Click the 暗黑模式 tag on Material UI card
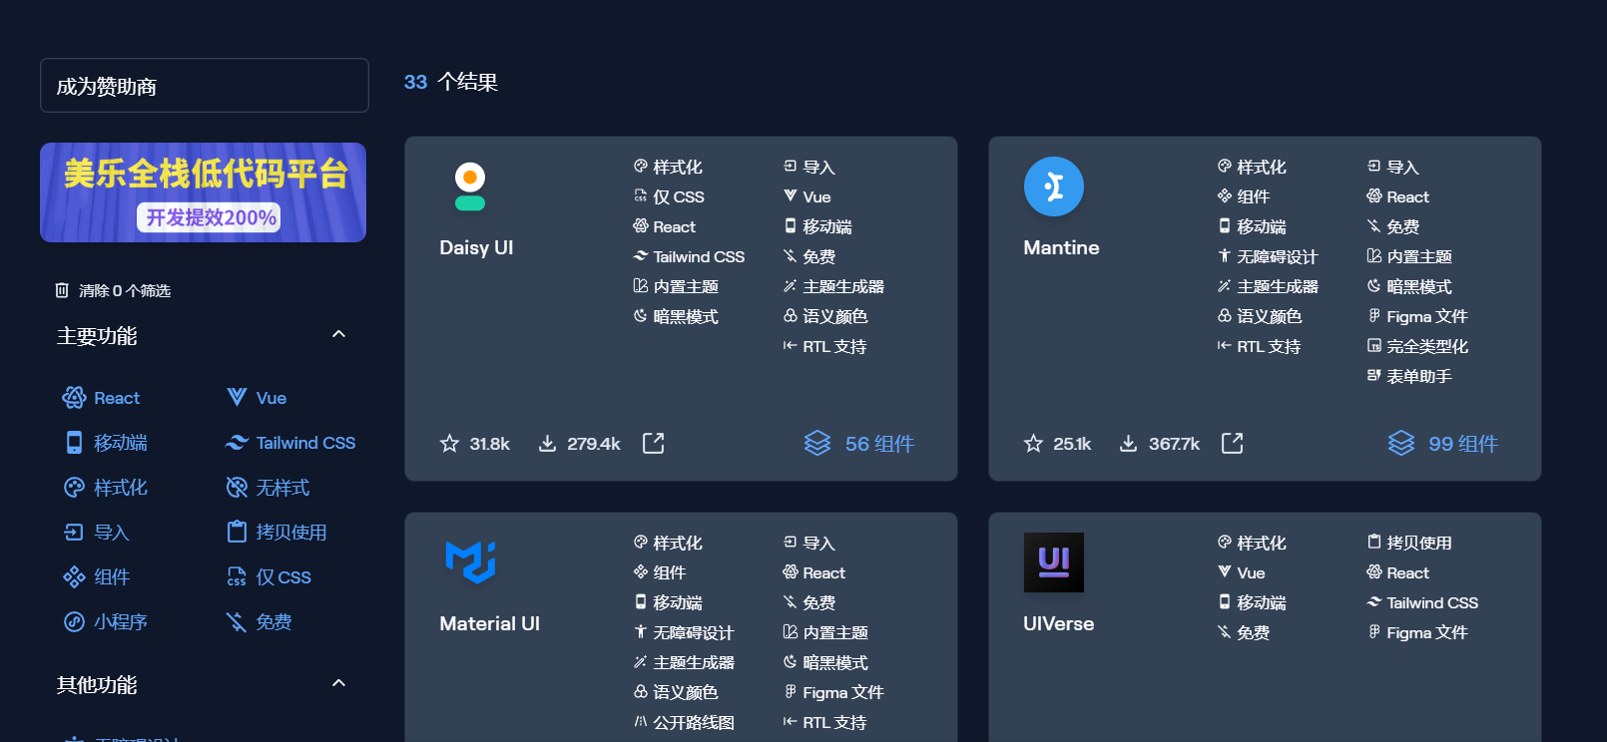The height and width of the screenshot is (742, 1607). 825,662
